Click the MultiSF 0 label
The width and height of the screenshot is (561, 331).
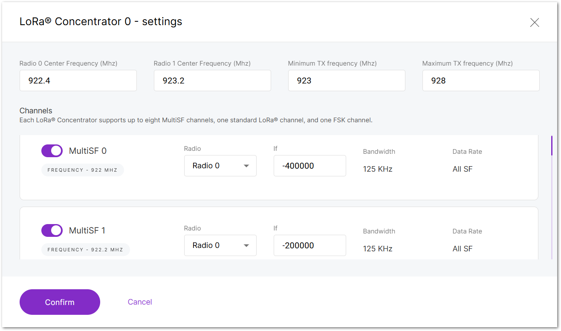point(88,151)
